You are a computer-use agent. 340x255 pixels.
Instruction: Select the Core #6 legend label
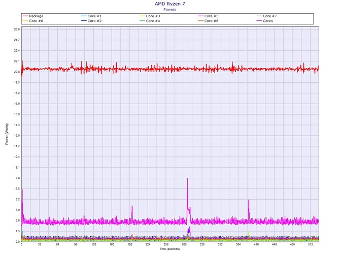point(212,21)
